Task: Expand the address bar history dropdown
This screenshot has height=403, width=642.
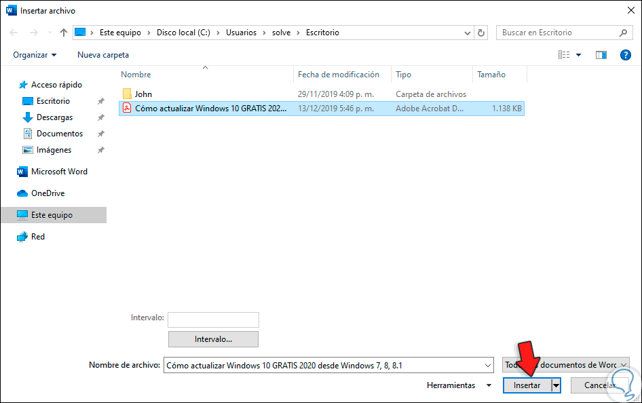Action: (x=467, y=33)
